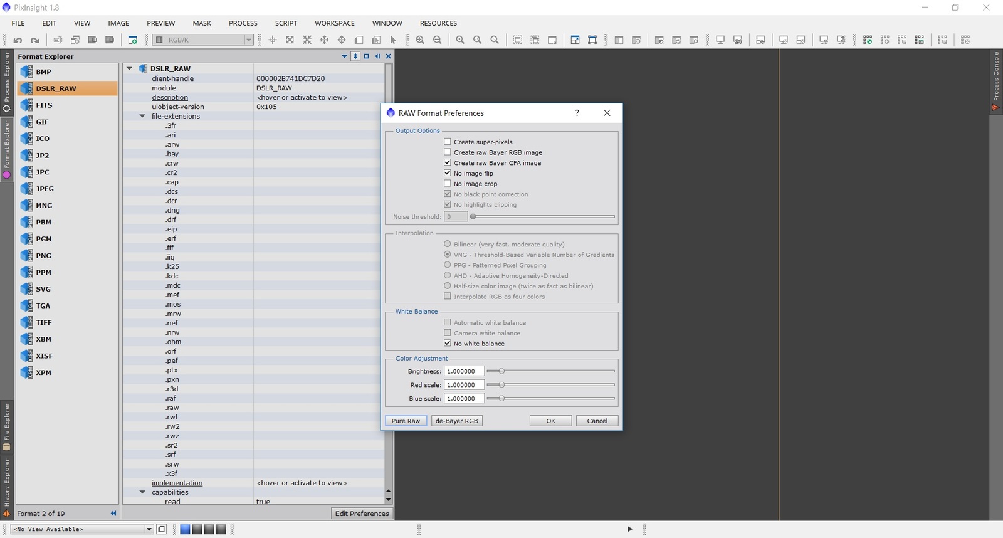Select the XISF format icon in the list

coord(26,356)
